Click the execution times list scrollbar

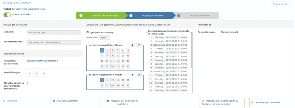pyautogui.click(x=191, y=50)
